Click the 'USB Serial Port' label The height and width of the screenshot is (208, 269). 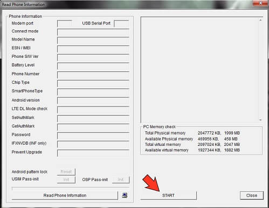(96, 23)
